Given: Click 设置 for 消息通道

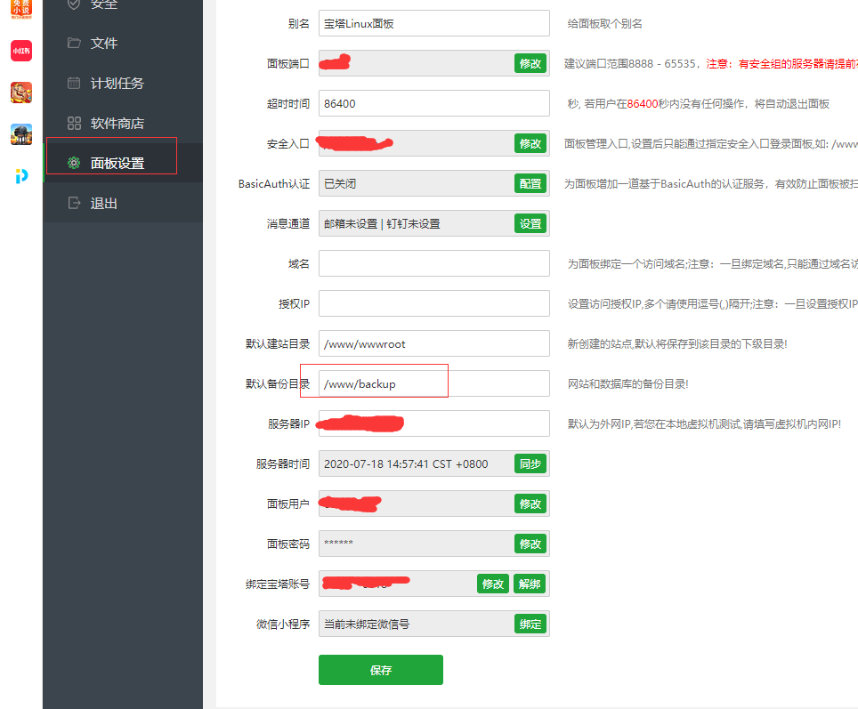Looking at the screenshot, I should pyautogui.click(x=530, y=224).
